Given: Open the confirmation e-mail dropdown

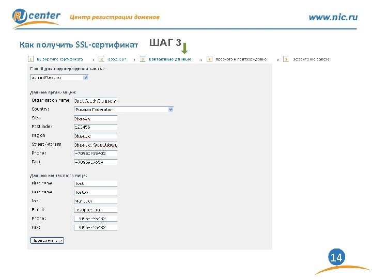Looking at the screenshot, I should coord(59,78).
